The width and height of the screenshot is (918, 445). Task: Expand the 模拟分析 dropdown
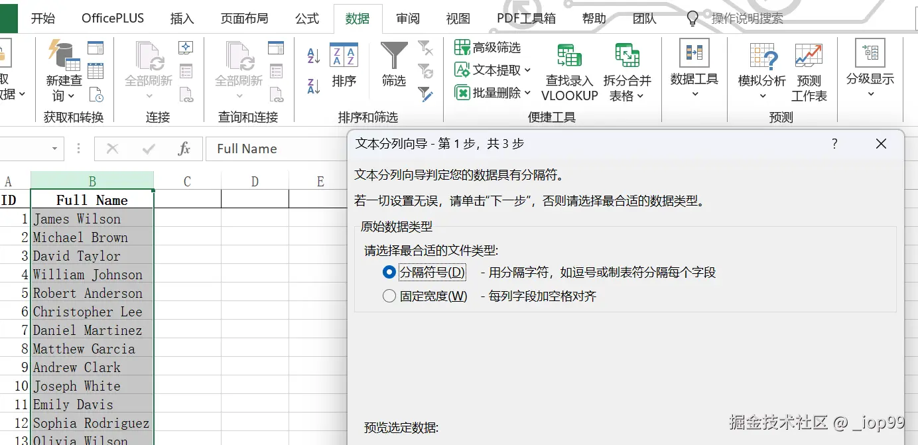point(762,96)
